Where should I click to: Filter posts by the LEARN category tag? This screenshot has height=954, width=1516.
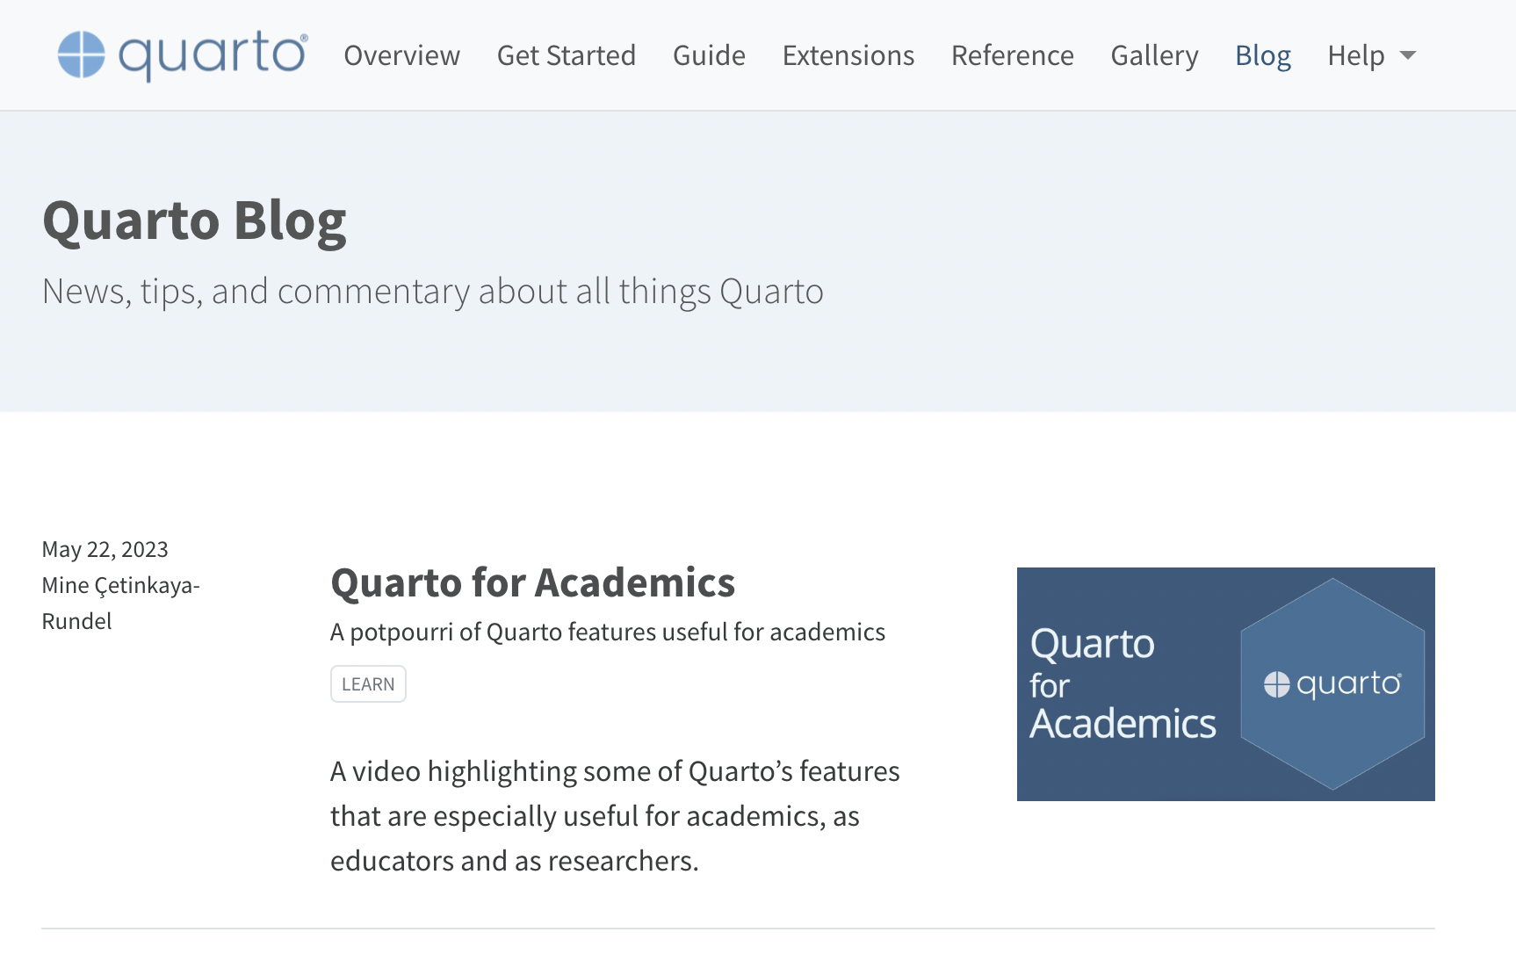tap(368, 684)
